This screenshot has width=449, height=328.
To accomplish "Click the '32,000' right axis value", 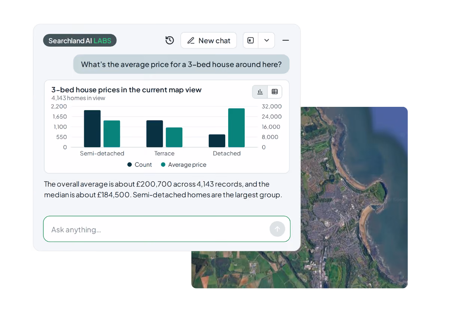I will pyautogui.click(x=272, y=106).
